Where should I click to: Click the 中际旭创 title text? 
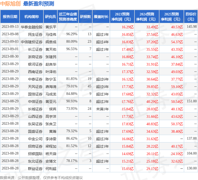10,4
